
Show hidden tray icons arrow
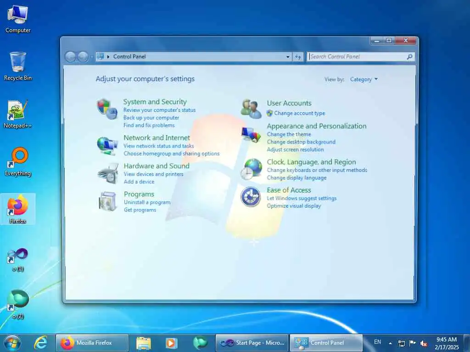point(390,343)
